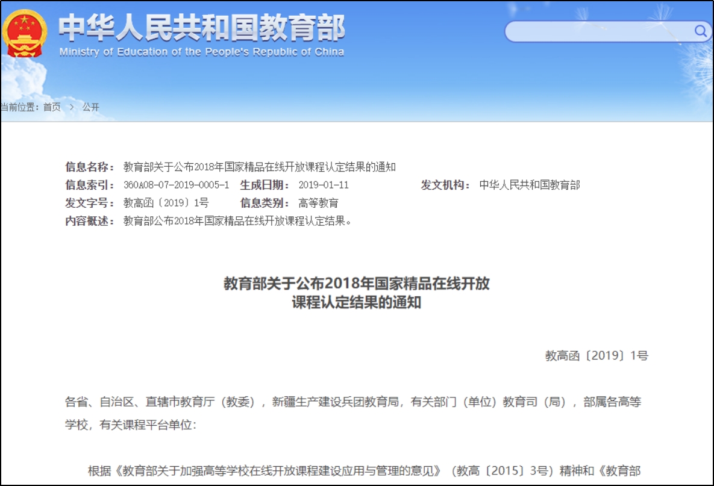714x486 pixels.
Task: Click the 信息类别 value 高等教育
Action: (x=318, y=203)
